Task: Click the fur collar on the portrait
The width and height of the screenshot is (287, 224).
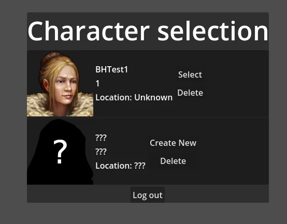Action: 37,107
